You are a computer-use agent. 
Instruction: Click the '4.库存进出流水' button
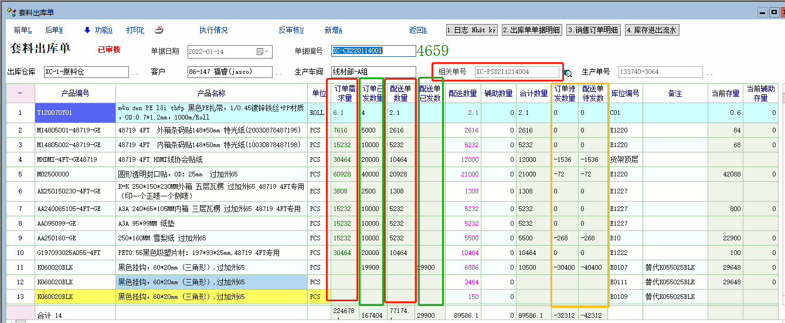pos(652,30)
